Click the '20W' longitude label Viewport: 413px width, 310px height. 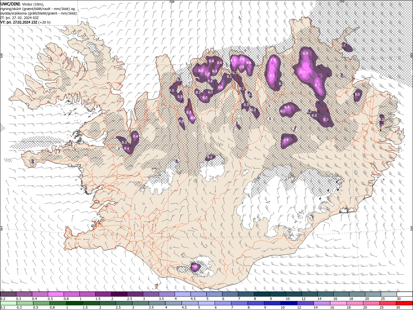click(x=171, y=2)
